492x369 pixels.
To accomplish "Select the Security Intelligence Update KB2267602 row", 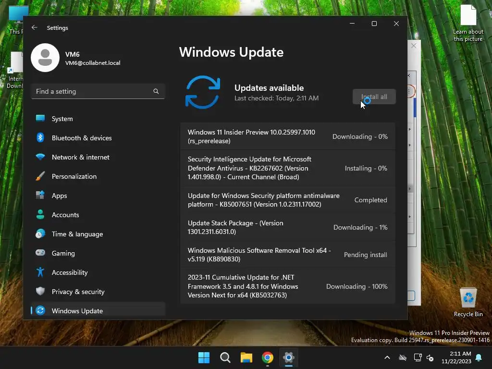I will (287, 168).
